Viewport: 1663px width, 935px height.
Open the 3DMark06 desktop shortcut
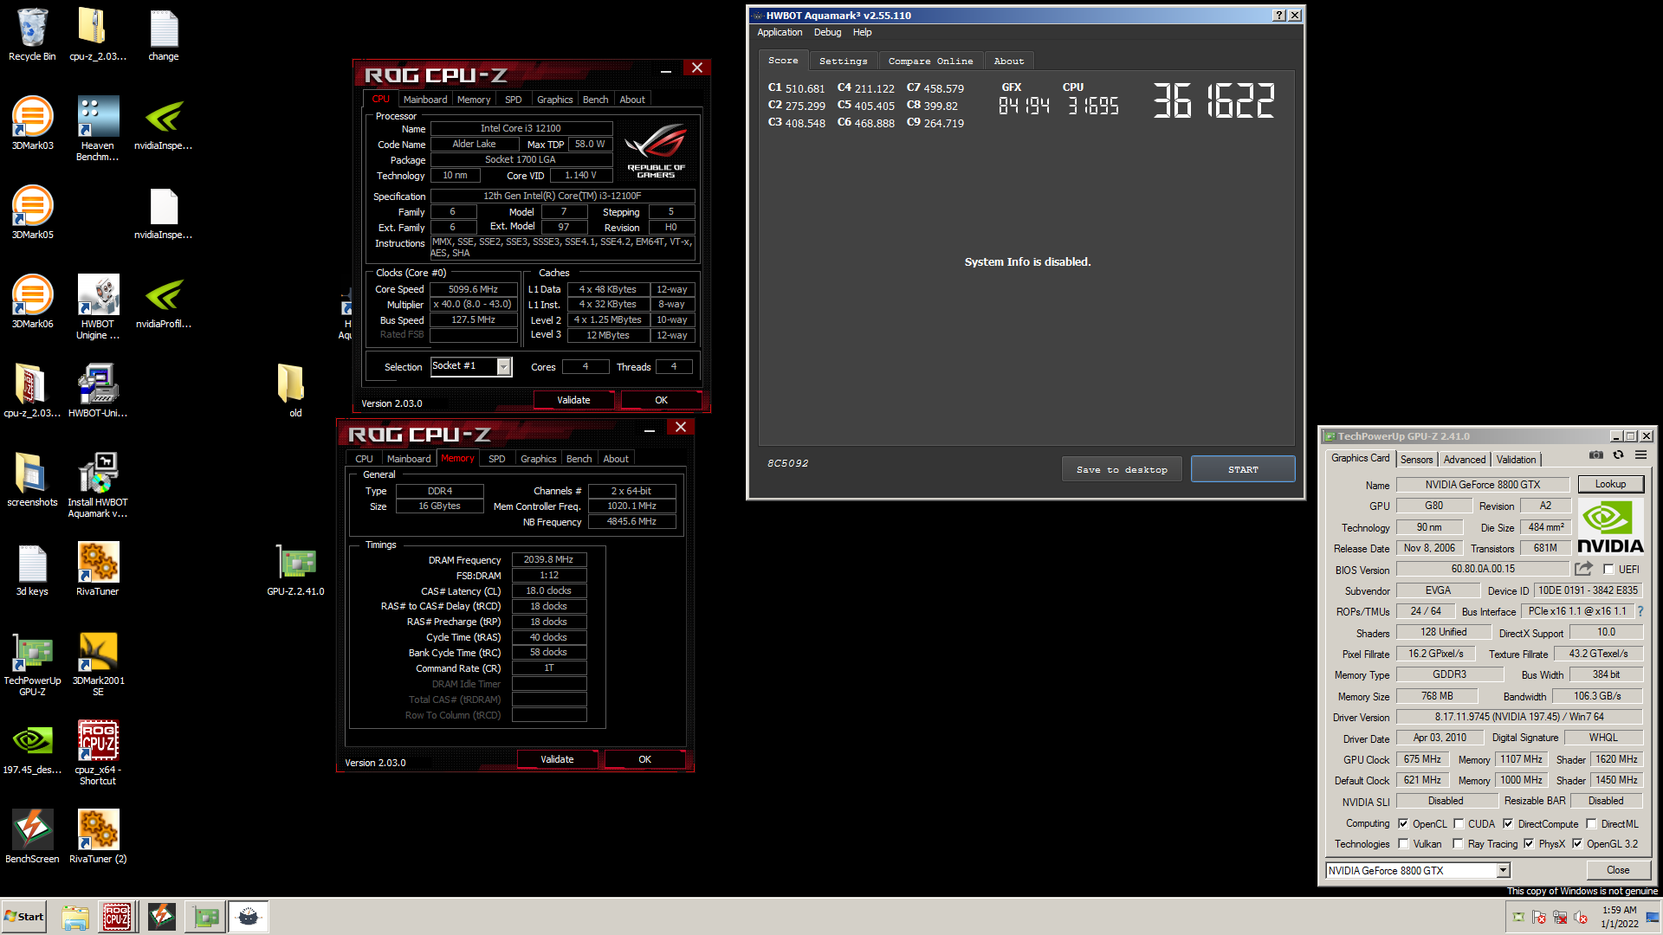point(32,302)
